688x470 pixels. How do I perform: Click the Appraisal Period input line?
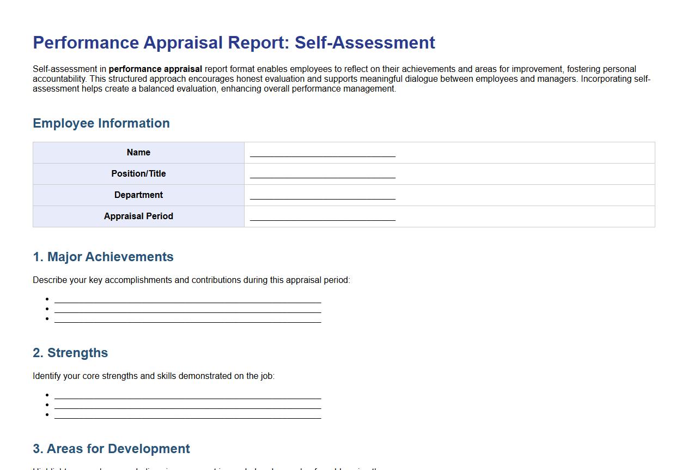point(321,217)
